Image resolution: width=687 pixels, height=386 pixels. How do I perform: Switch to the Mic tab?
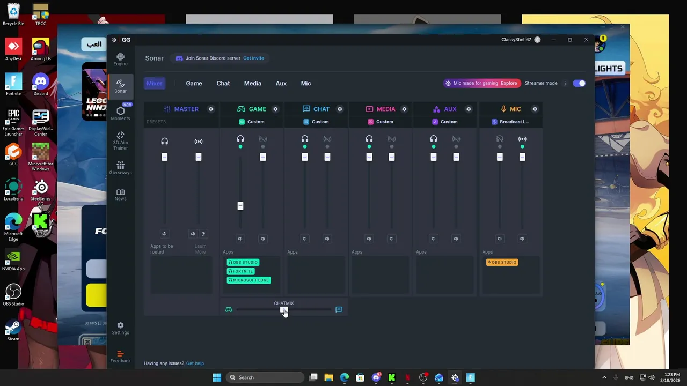306,83
